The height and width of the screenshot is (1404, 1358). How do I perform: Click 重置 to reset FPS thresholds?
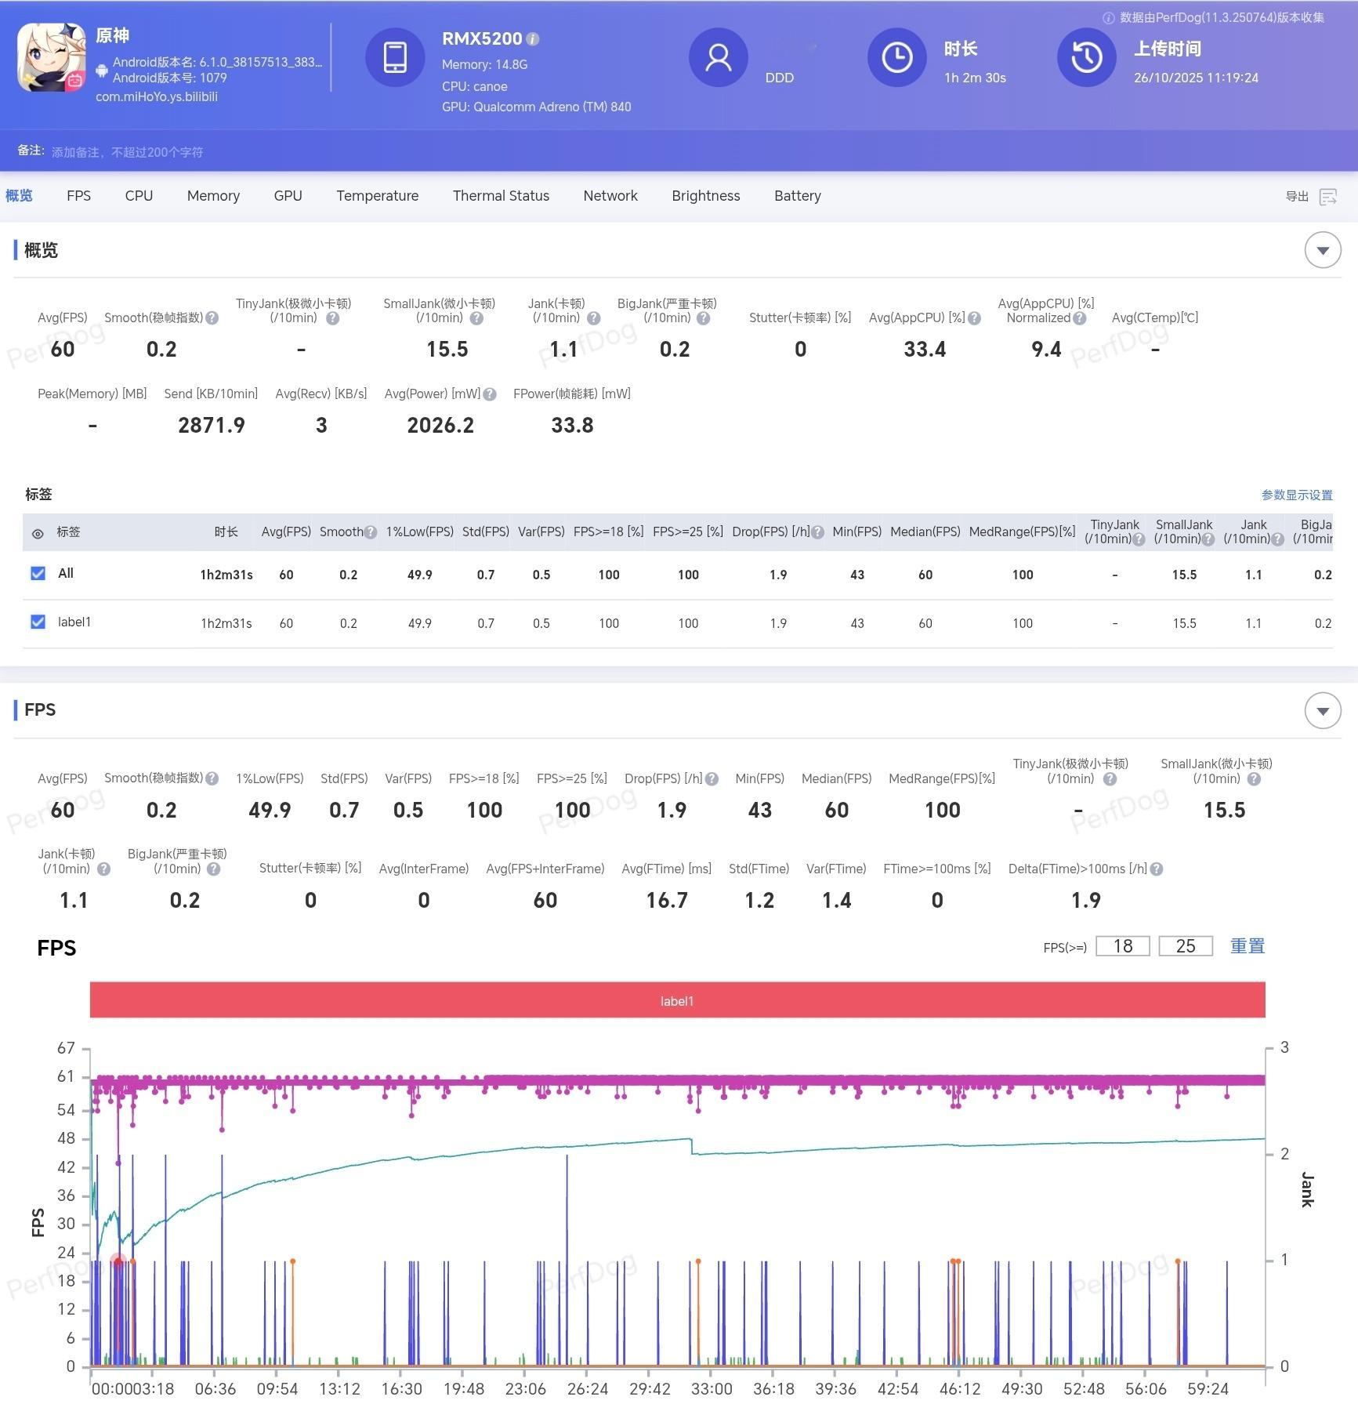pos(1248,946)
